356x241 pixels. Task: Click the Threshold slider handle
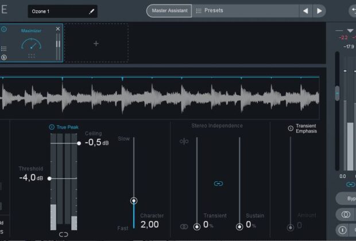(x=49, y=178)
